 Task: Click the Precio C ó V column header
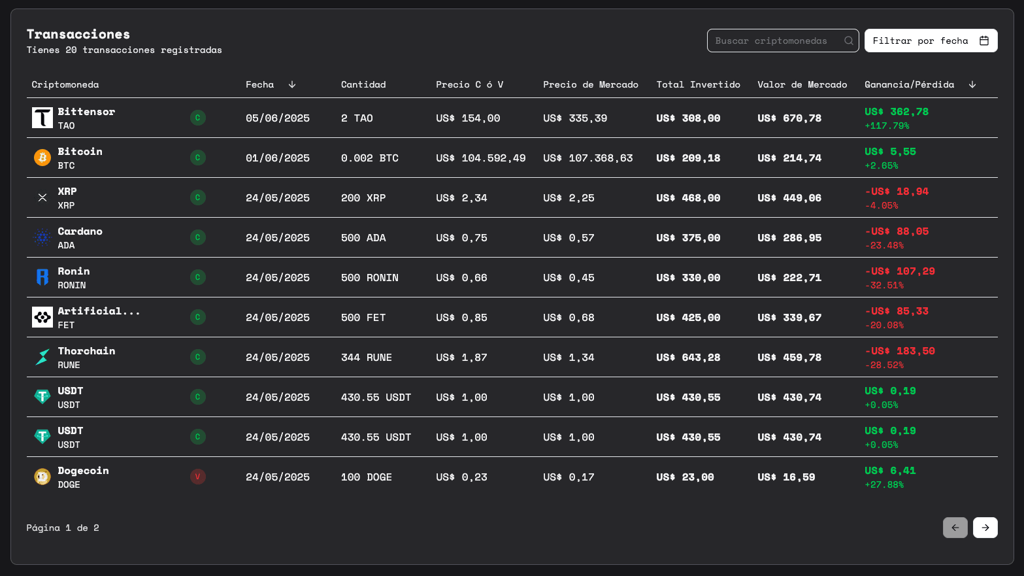tap(470, 84)
